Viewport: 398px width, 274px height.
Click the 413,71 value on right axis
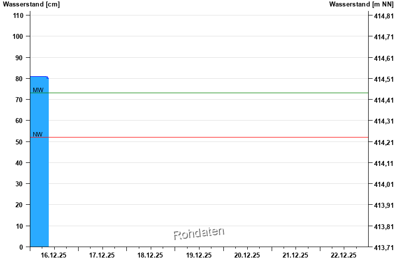coord(384,247)
